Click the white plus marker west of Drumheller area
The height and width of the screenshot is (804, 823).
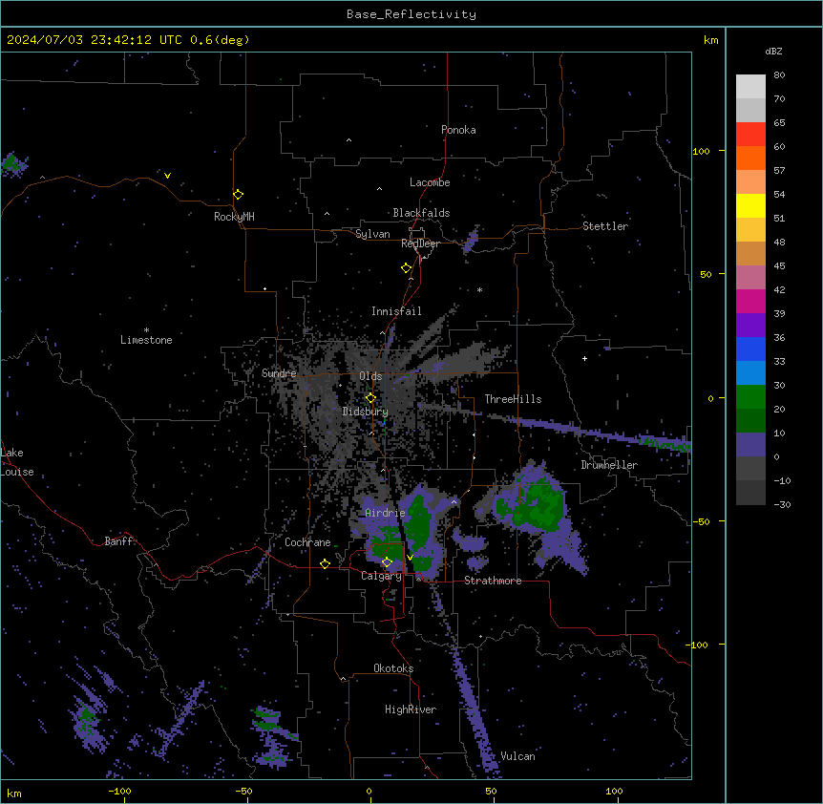tap(584, 358)
